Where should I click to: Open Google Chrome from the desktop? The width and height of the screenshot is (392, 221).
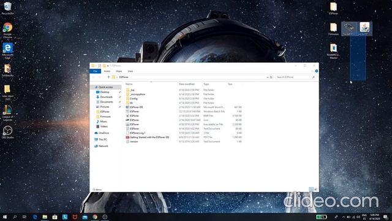pyautogui.click(x=7, y=30)
